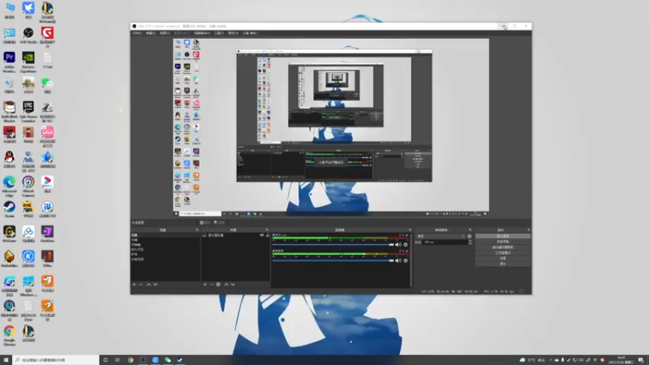Toggle visibility eye of the Display Capture source
This screenshot has height=365, width=649.
pyautogui.click(x=261, y=235)
